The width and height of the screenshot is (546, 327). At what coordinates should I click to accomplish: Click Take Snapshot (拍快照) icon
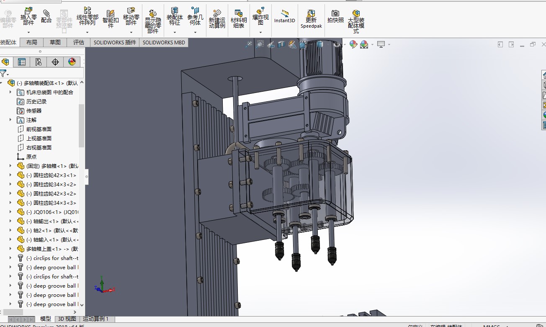coord(335,17)
